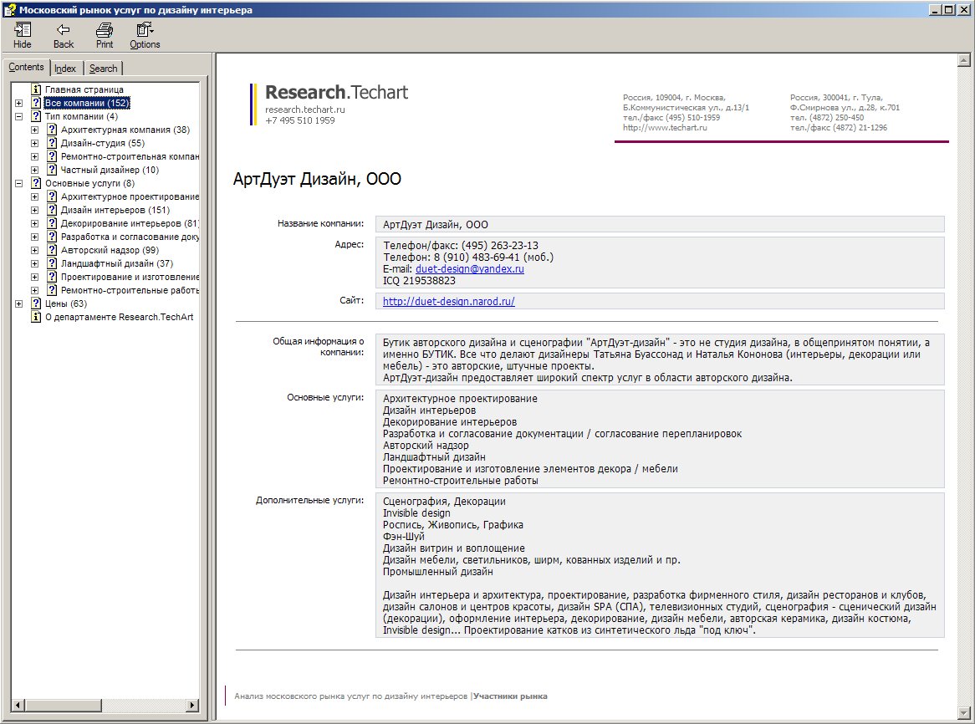
Task: Collapse the Тип компании (4) tree node
Action: coord(18,116)
